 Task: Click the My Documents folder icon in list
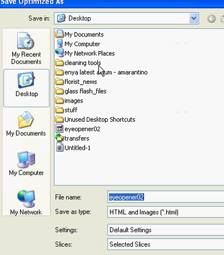pos(60,34)
